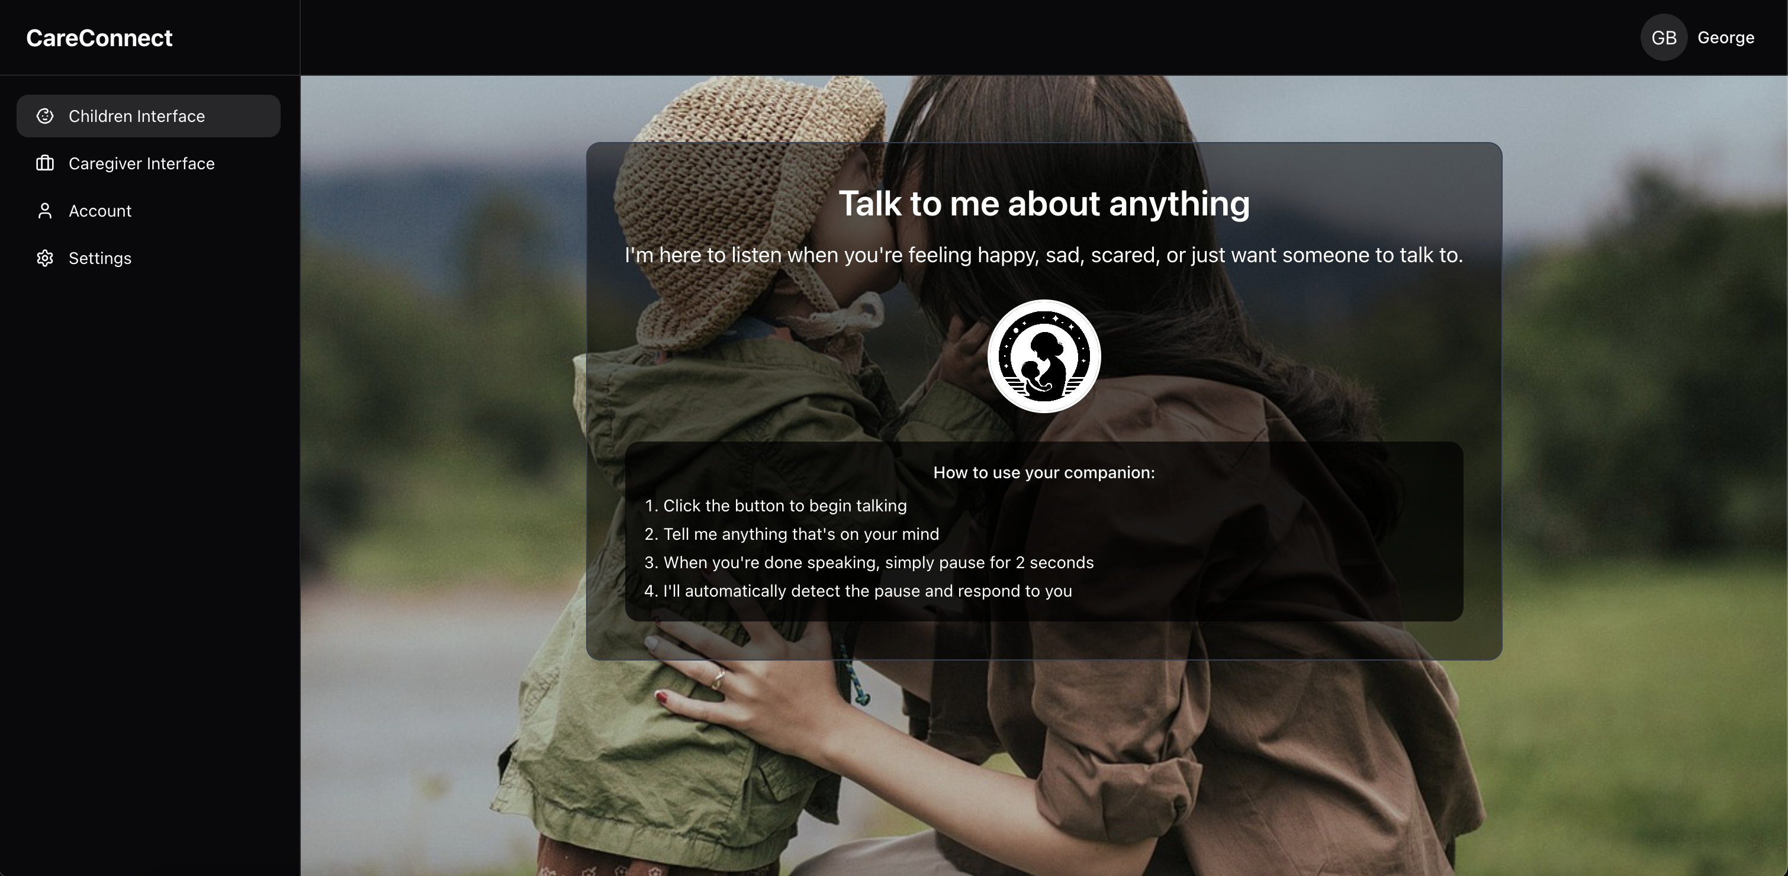
Task: Click step 4 about automatically detecting the pause
Action: (x=867, y=591)
